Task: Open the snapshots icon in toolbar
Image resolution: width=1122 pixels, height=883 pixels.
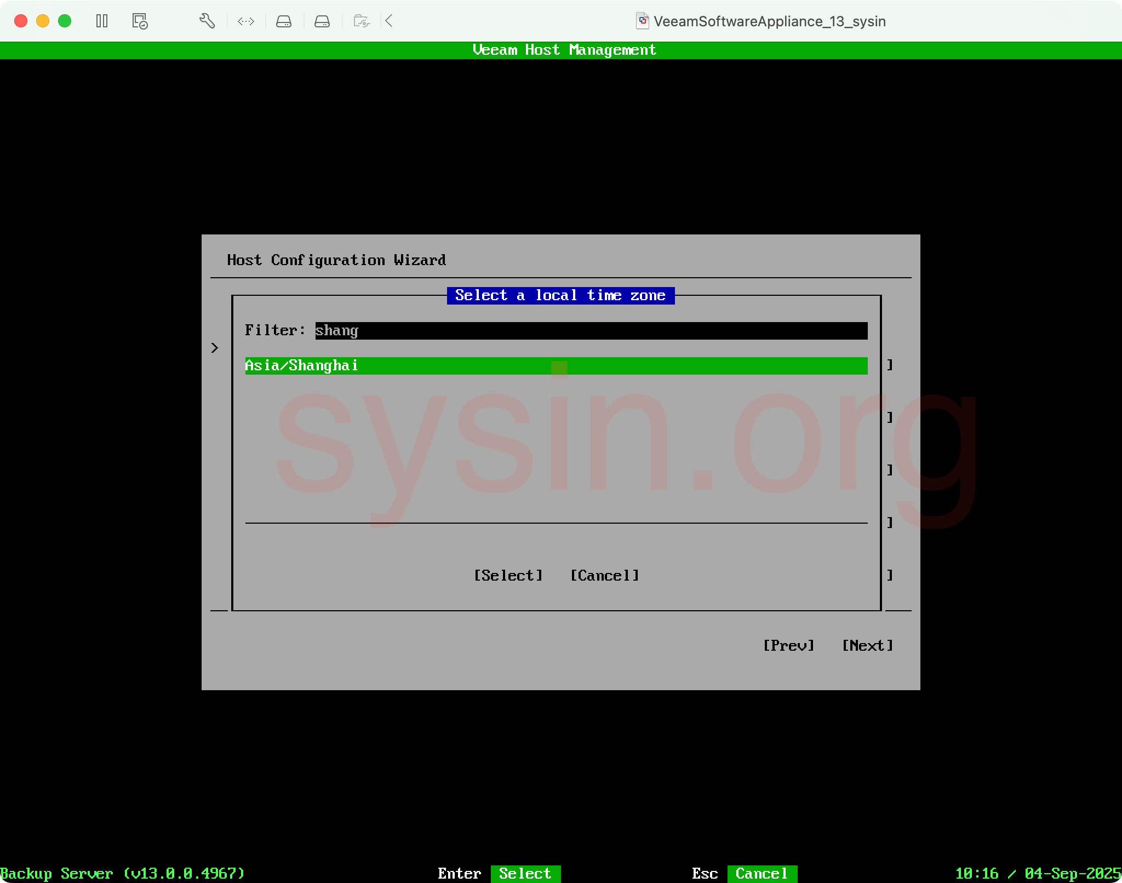Action: (140, 21)
